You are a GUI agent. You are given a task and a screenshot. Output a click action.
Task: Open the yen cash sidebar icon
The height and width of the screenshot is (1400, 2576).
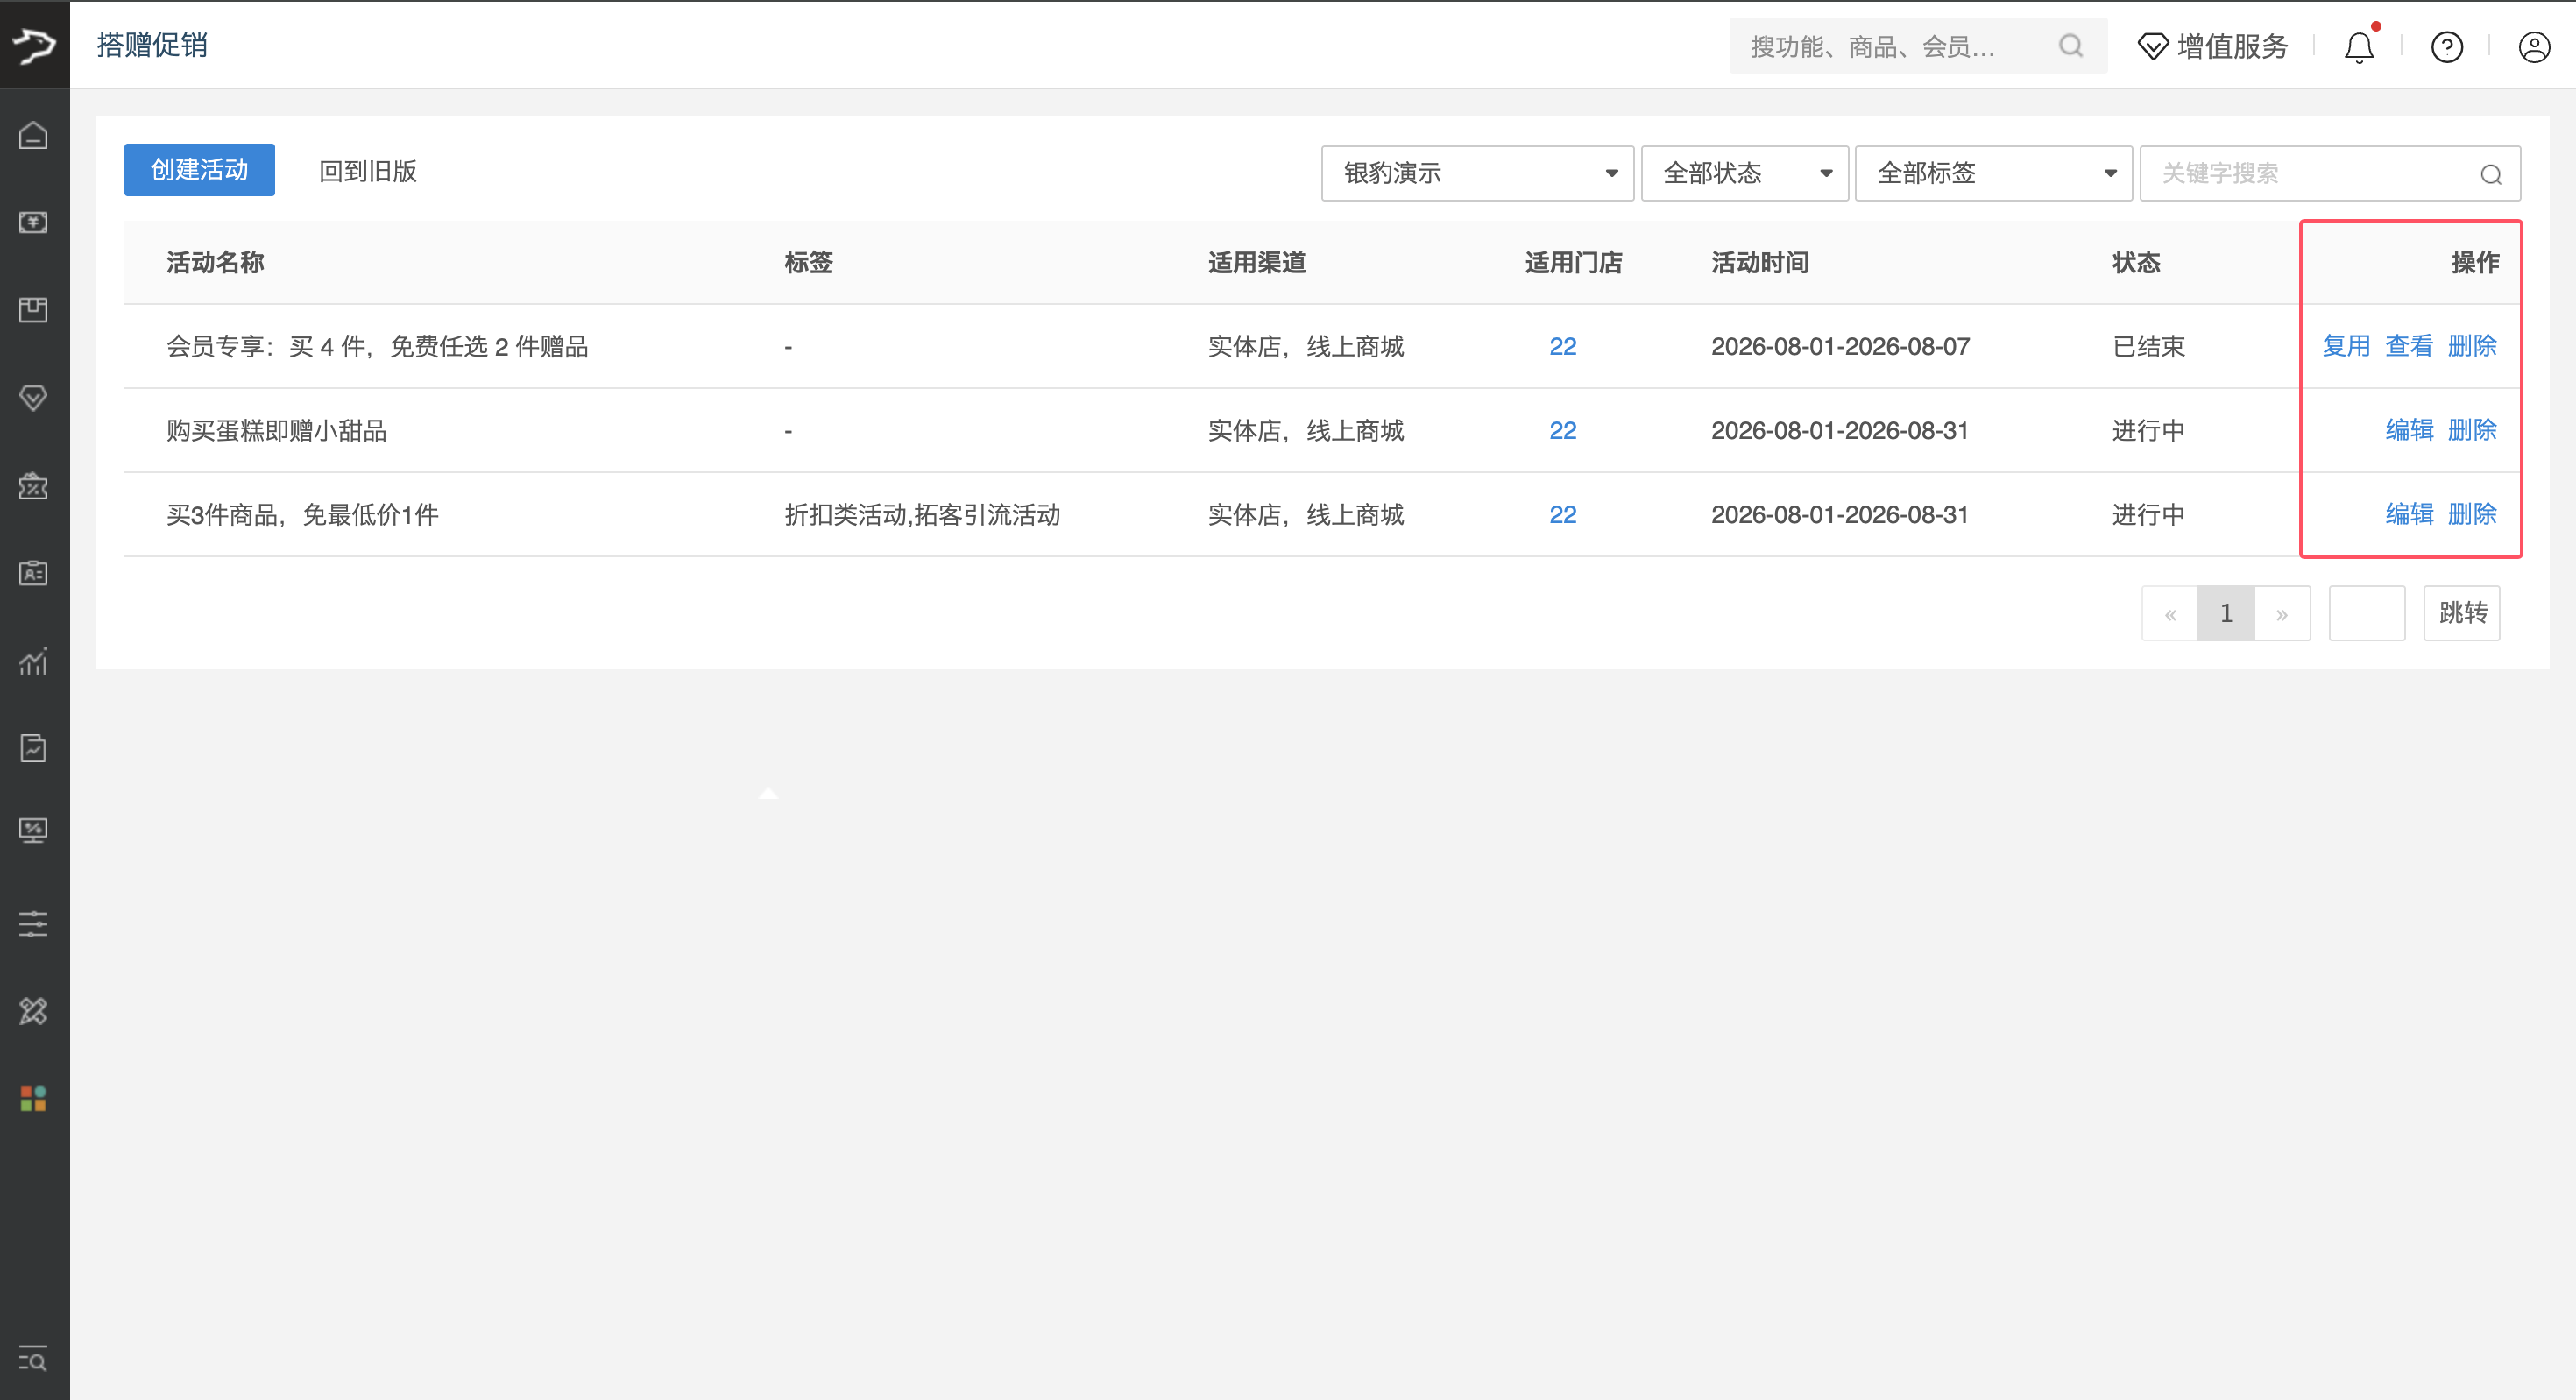pos(34,222)
